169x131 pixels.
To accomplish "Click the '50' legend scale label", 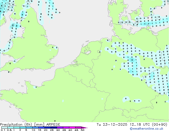I will [82, 130].
